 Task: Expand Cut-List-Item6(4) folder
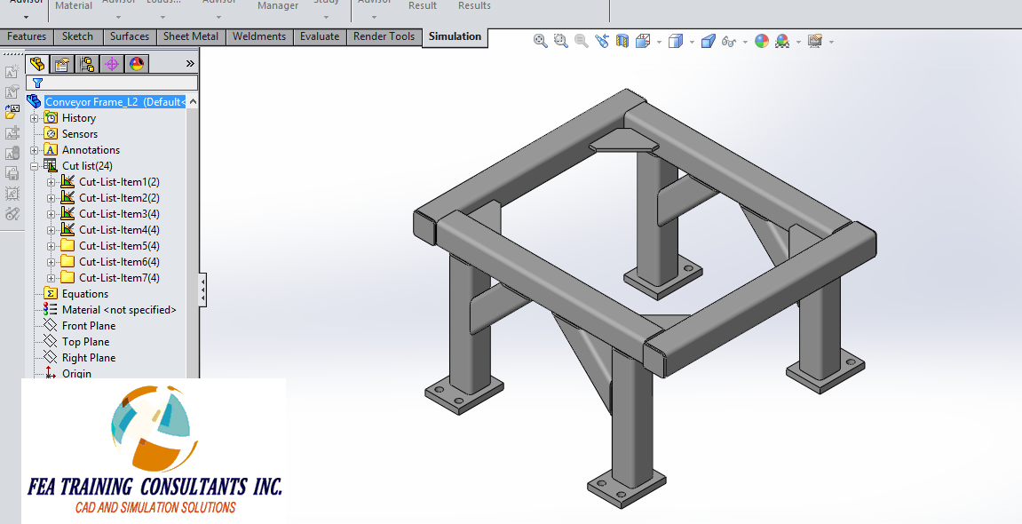[51, 262]
